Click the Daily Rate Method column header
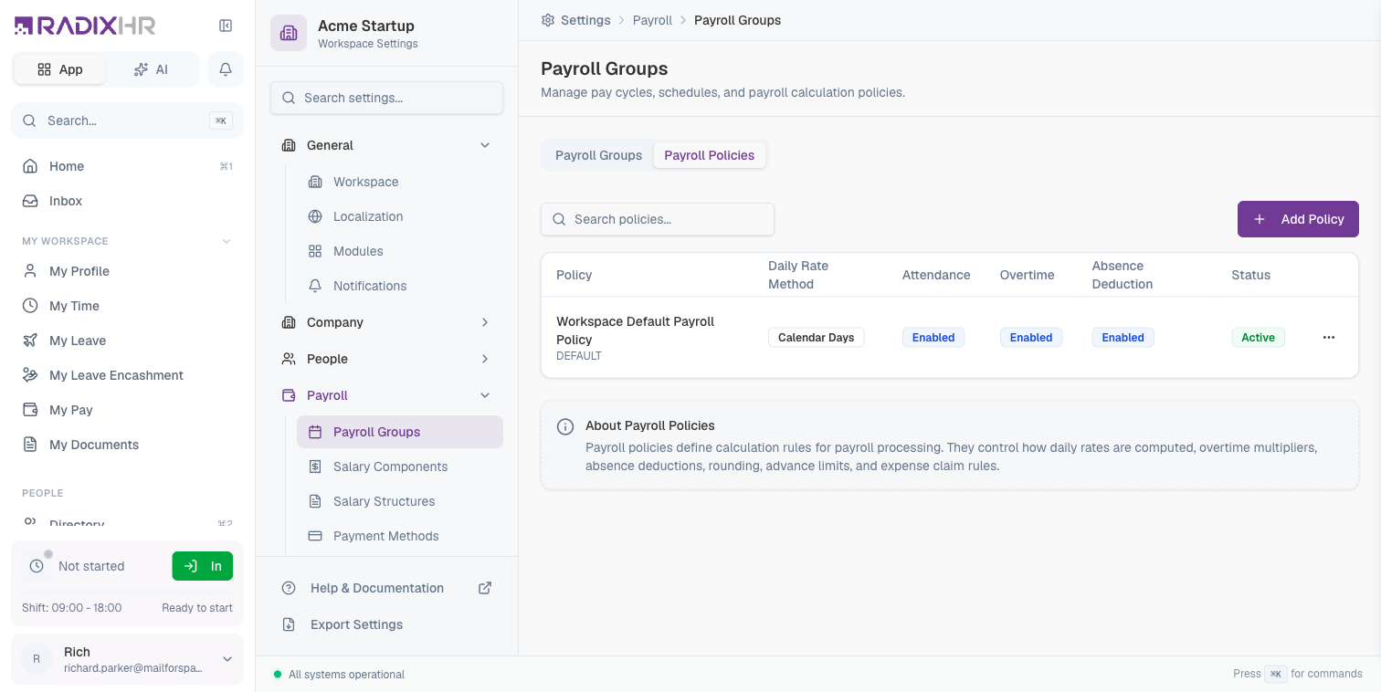Viewport: 1381px width, 692px height. pos(798,275)
